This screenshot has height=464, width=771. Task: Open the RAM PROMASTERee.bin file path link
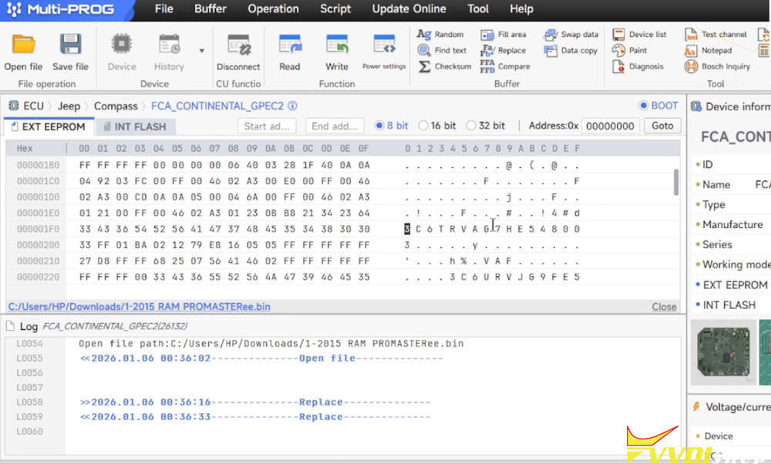139,306
